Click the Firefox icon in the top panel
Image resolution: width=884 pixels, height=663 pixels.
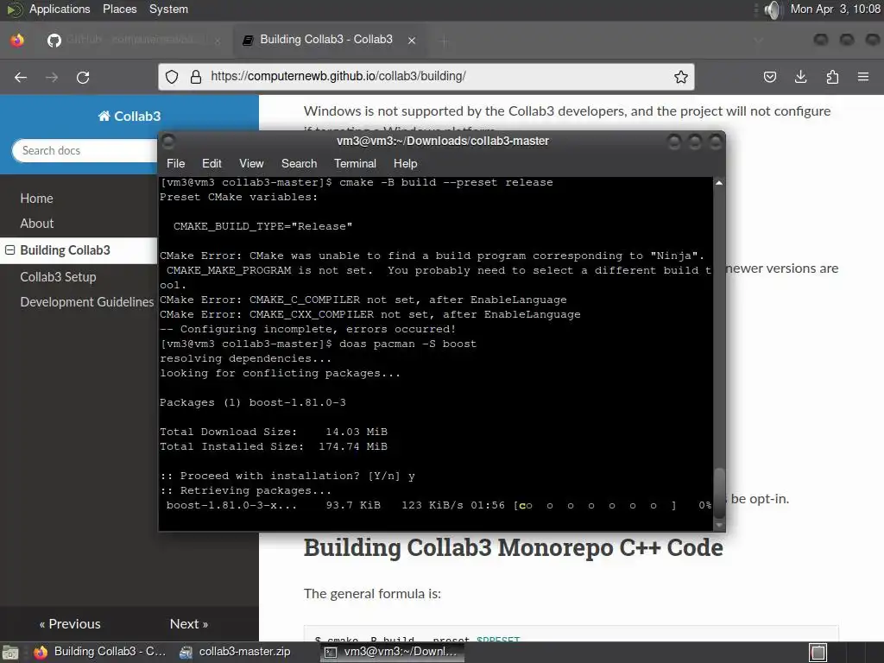pos(17,40)
